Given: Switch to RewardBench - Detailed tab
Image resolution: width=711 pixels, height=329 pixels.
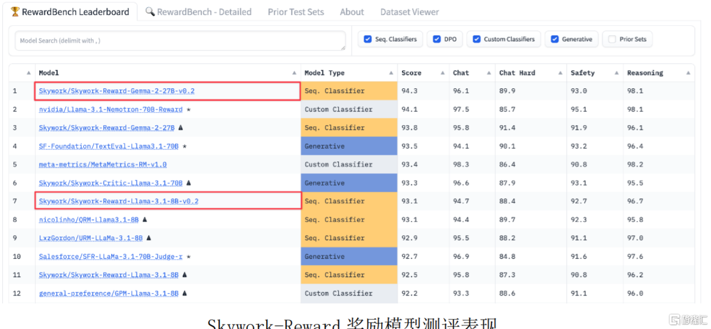Looking at the screenshot, I should (x=198, y=12).
